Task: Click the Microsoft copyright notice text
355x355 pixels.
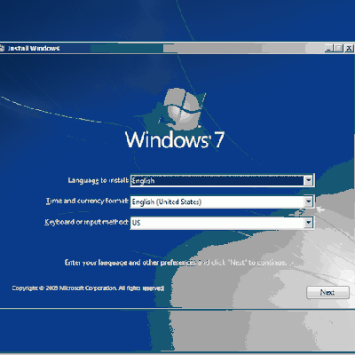Action: 88,288
